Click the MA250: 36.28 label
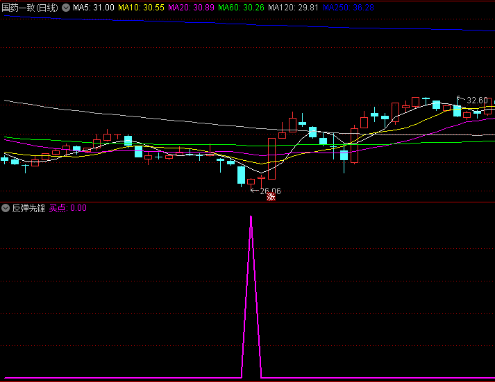Screen dimensions: 495x382 point(349,8)
